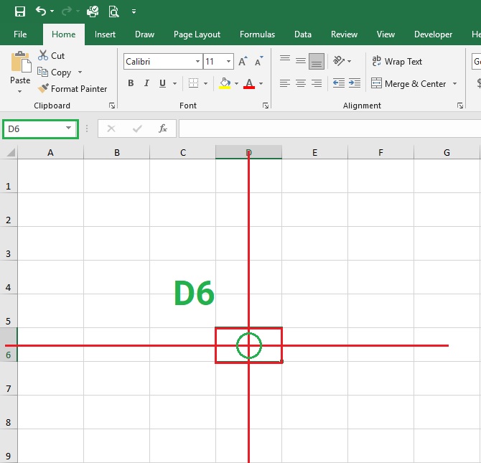Viewport: 481px width, 463px height.
Task: Click Bottom Align icon
Action: 317,61
